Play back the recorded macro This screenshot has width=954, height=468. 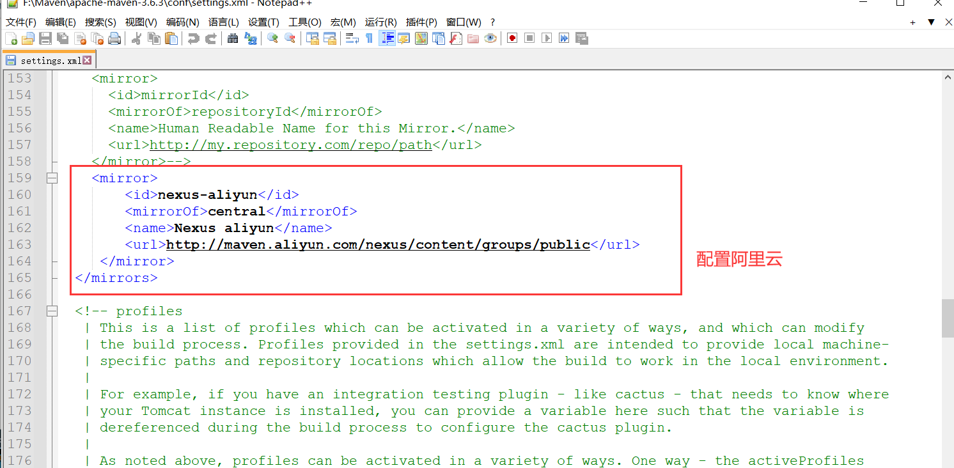(547, 39)
